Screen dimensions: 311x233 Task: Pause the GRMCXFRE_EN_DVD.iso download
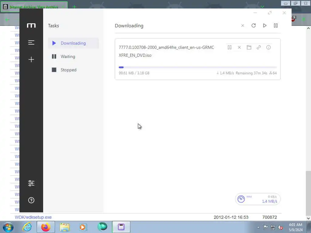[x=230, y=47]
